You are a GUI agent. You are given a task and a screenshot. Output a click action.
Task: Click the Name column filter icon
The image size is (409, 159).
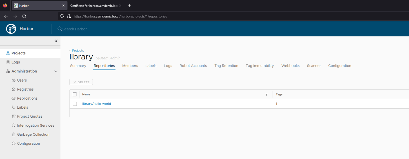pyautogui.click(x=266, y=95)
